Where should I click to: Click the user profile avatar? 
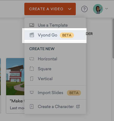[x=98, y=9]
